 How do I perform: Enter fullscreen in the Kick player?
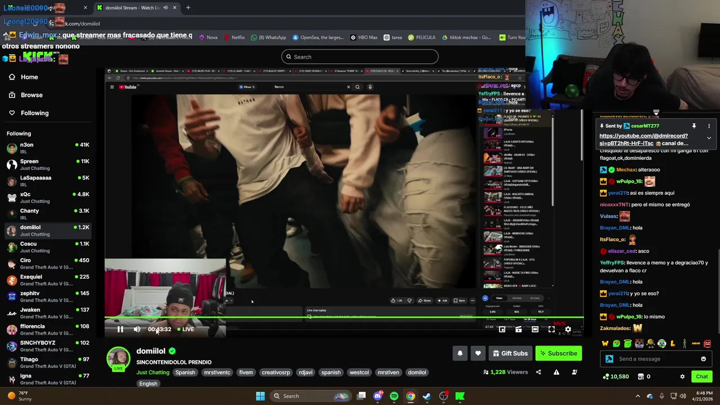click(551, 329)
